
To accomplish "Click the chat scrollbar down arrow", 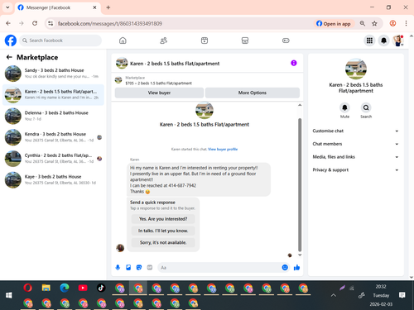I will click(300, 255).
